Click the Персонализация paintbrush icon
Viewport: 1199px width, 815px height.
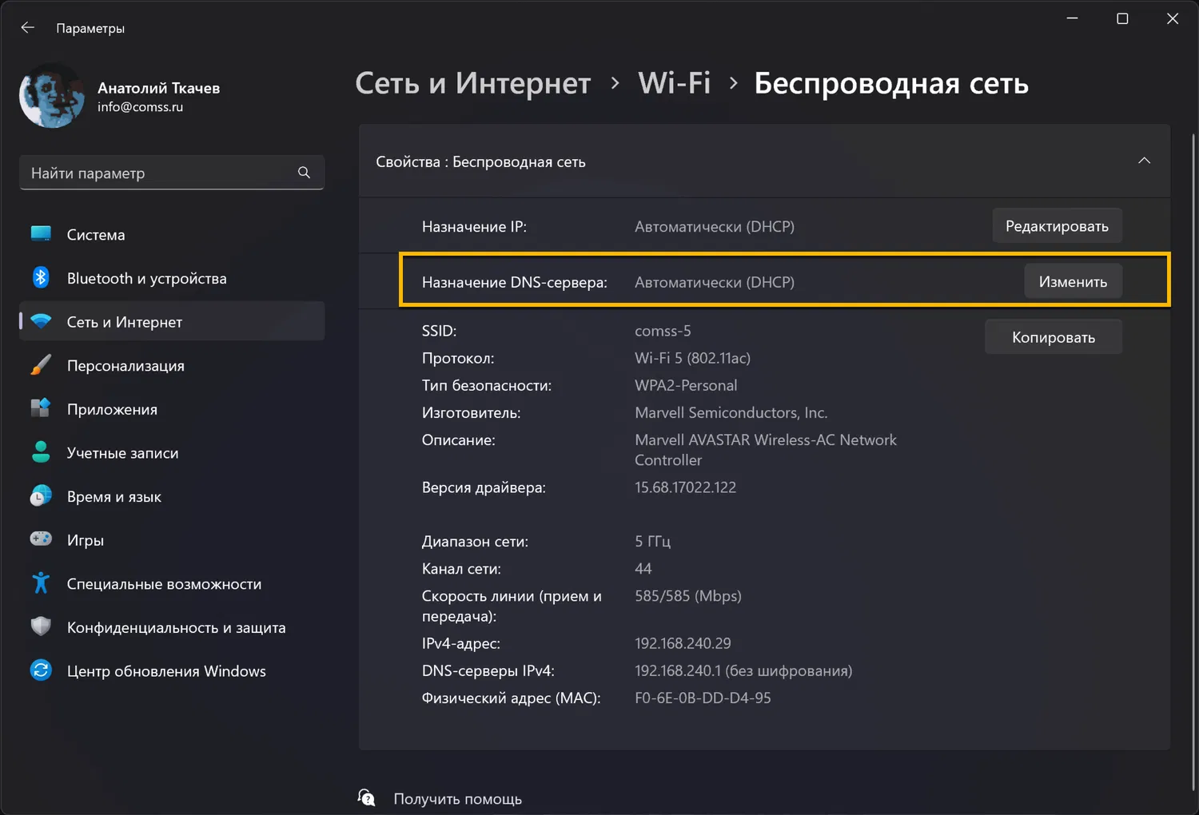(41, 365)
